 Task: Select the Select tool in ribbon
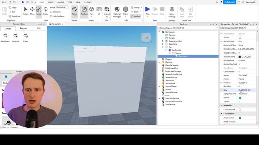pyautogui.click(x=26, y=11)
